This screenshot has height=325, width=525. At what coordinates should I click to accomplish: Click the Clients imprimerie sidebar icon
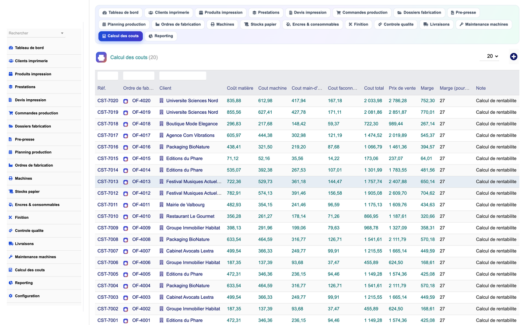point(11,61)
